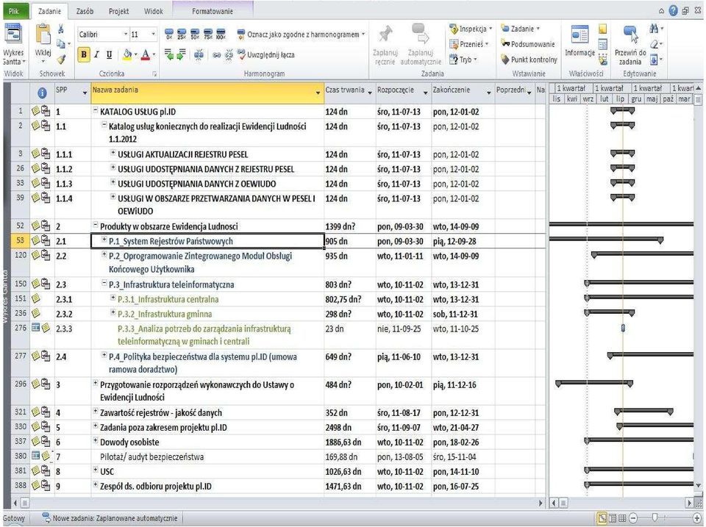Viewport: 706px width, 527px height.
Task: Open Help with the question mark icon
Action: (x=673, y=11)
